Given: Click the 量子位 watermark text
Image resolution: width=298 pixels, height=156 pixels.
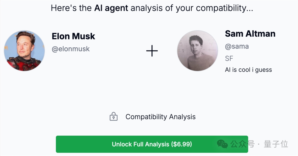Looking at the screenshot, I should coord(276,144).
